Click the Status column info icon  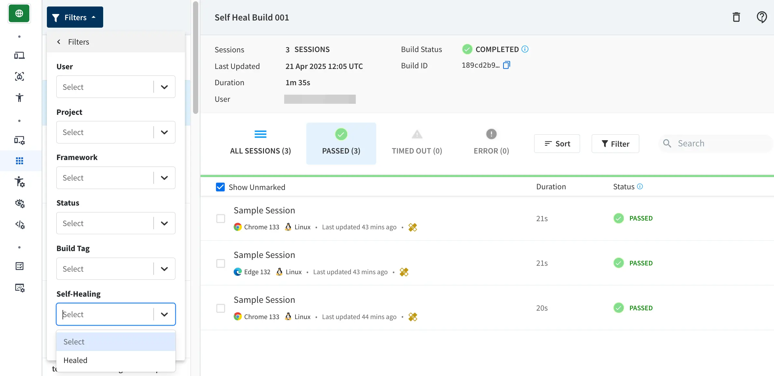click(640, 186)
